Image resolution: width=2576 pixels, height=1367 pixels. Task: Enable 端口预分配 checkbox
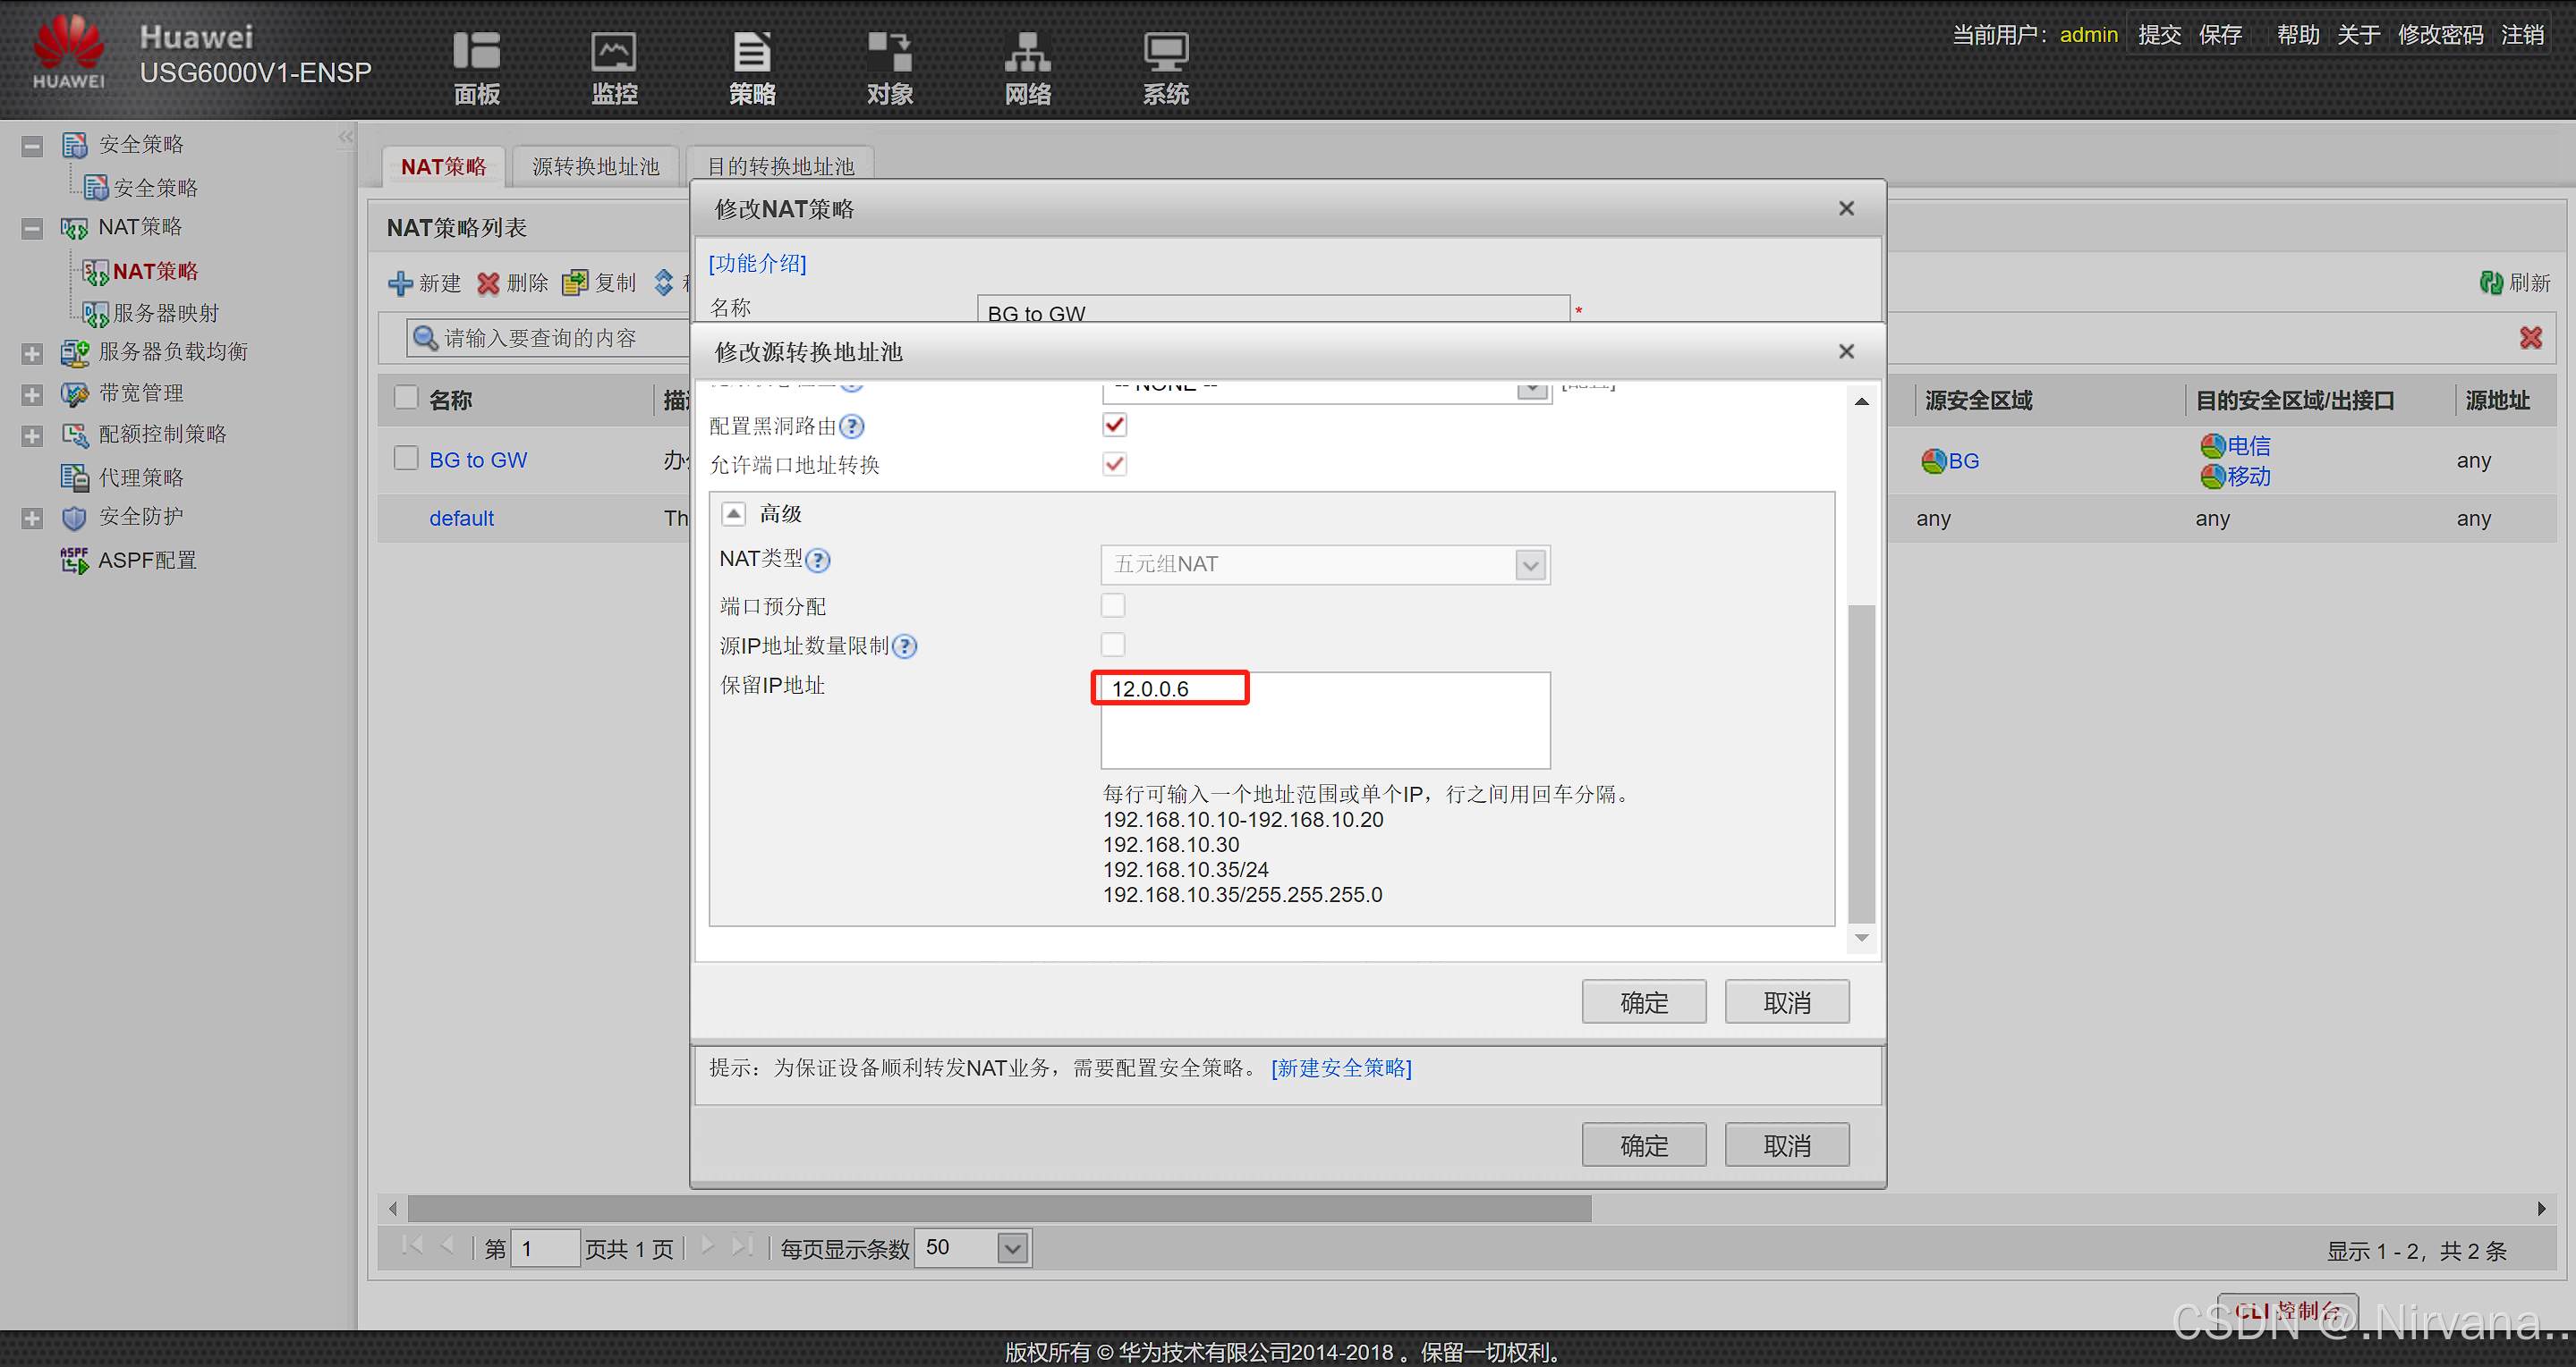[x=1113, y=605]
